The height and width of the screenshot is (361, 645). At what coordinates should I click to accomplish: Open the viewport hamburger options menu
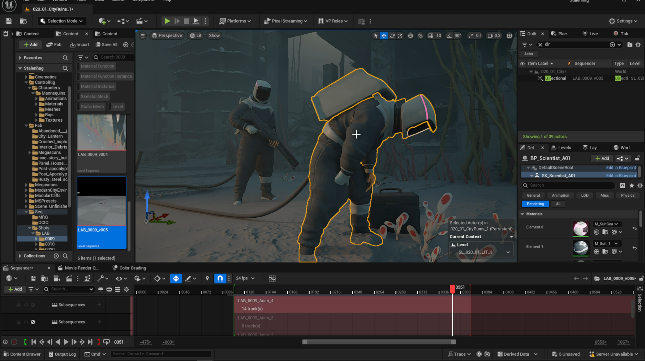point(143,35)
